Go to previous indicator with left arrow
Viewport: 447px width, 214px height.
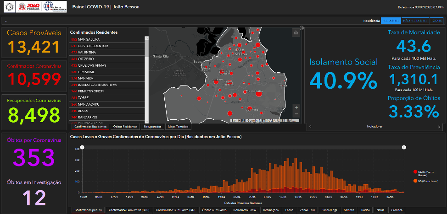click(x=309, y=127)
